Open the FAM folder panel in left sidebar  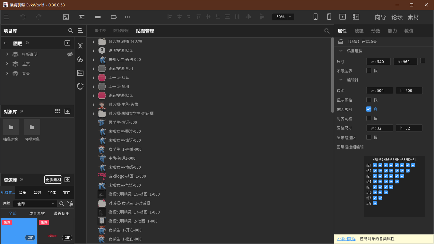(80, 73)
